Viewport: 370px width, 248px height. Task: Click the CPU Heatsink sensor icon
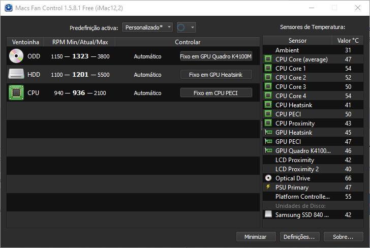268,105
